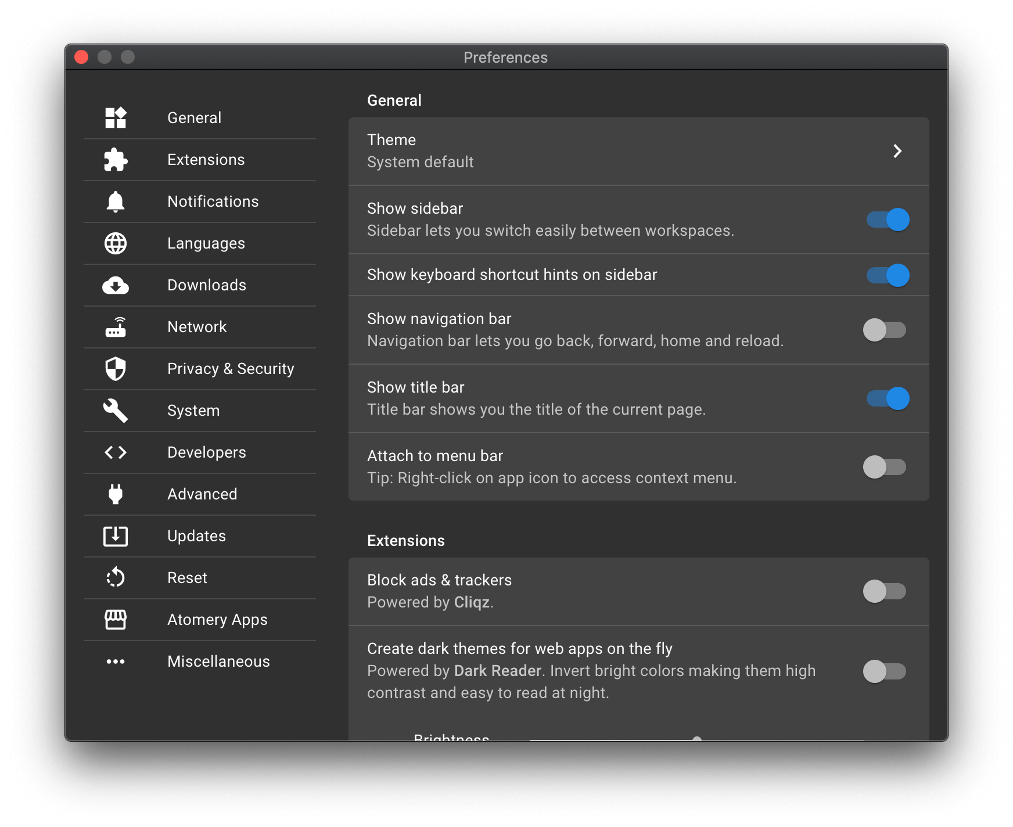Go to General section label in sidebar
Viewport: 1013px width, 827px height.
(195, 118)
